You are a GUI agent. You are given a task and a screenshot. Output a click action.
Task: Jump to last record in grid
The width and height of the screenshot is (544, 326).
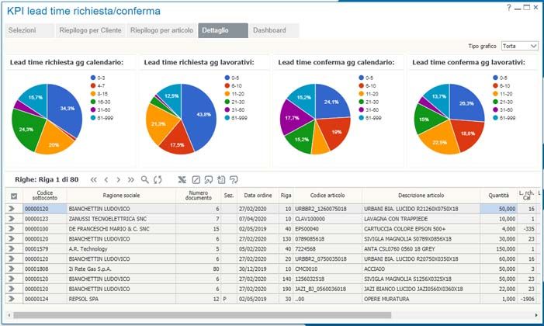131,179
